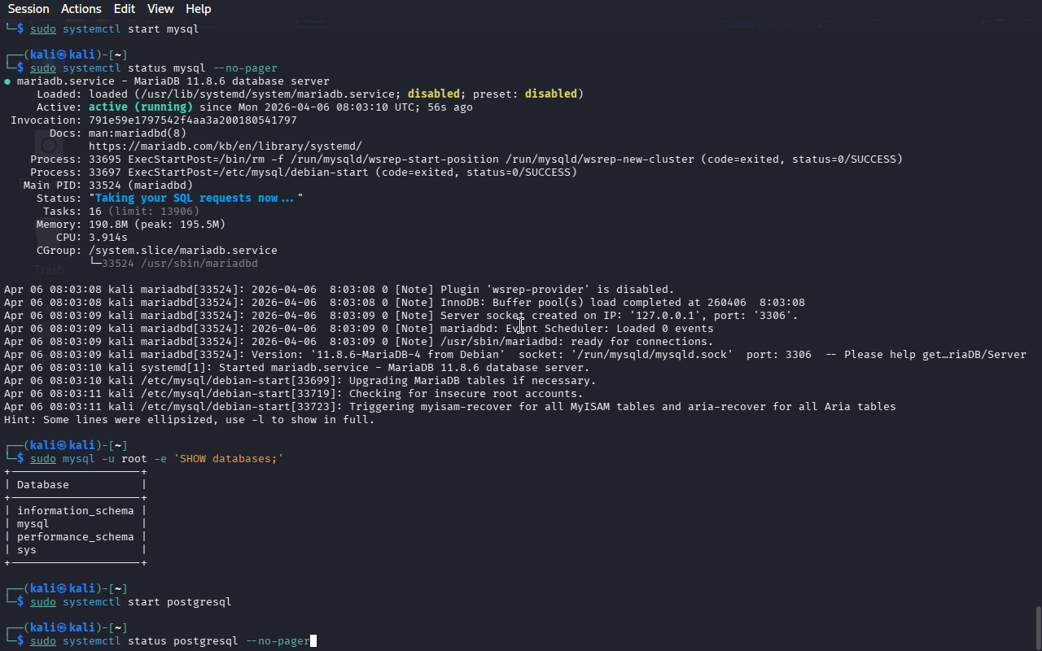Select the sys database row
The image size is (1042, 651).
tap(27, 550)
